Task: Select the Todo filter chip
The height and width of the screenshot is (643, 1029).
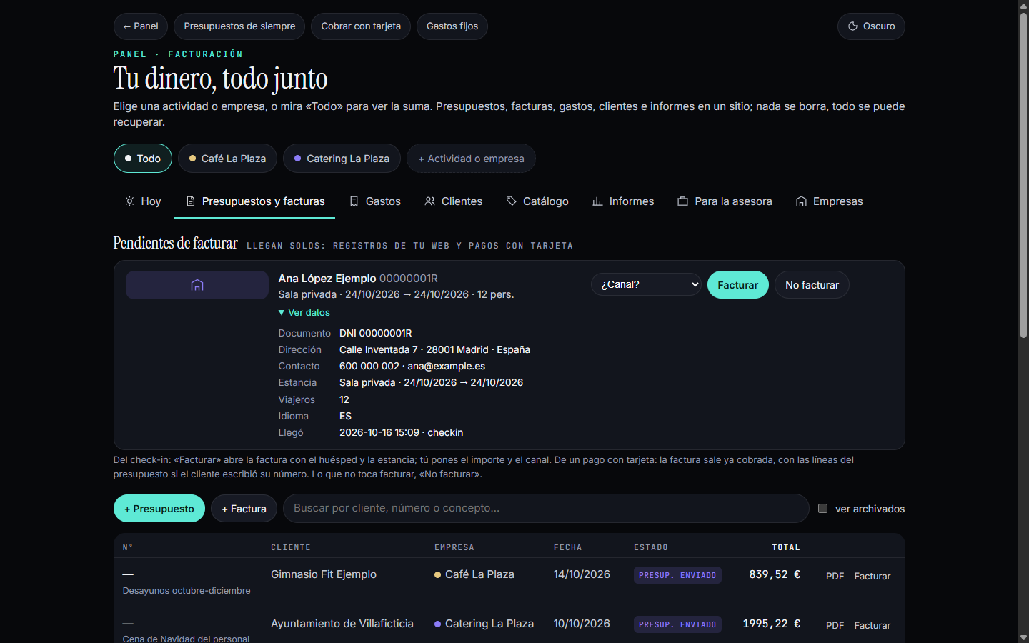Action: click(143, 159)
